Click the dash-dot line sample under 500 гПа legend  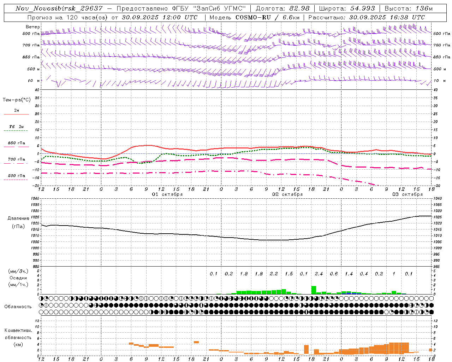click(x=16, y=180)
